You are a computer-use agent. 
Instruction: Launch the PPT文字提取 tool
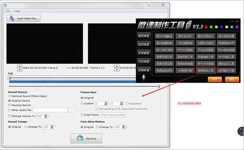coord(185,50)
